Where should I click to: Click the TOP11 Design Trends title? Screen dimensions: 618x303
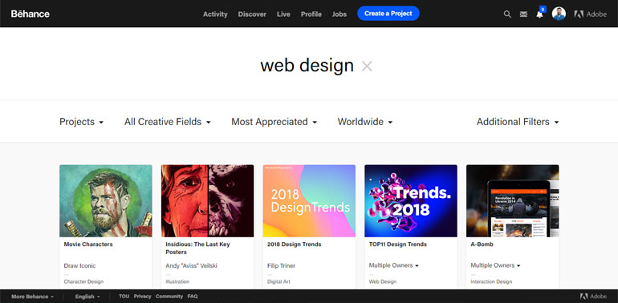(x=397, y=244)
